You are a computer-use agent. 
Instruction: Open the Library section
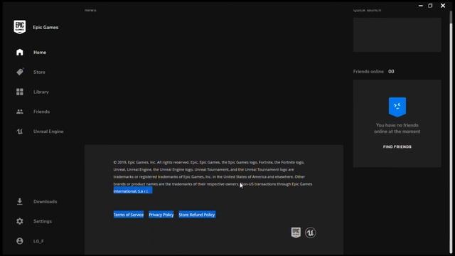[41, 92]
